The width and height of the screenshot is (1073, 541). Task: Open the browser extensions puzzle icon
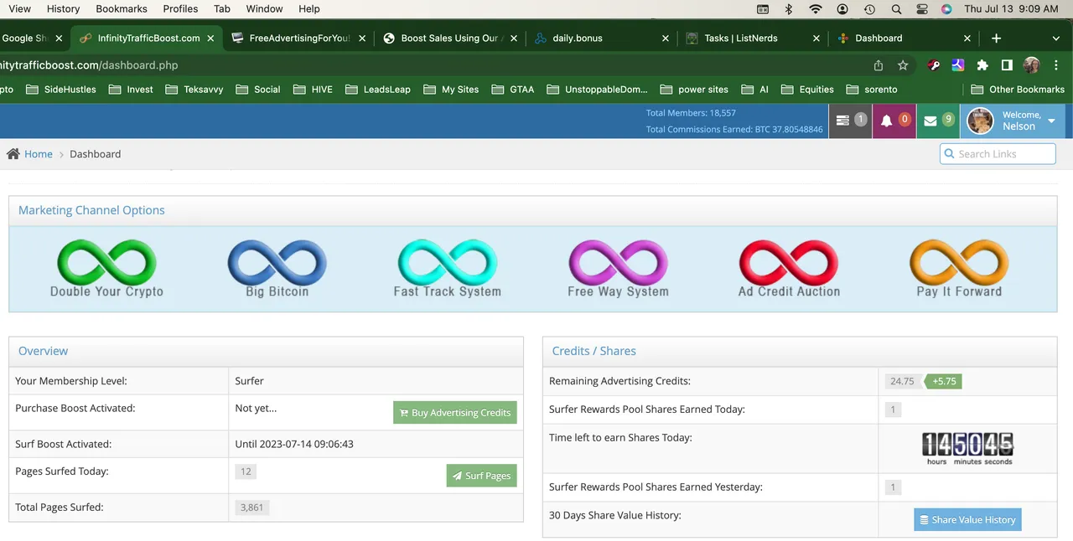click(982, 65)
